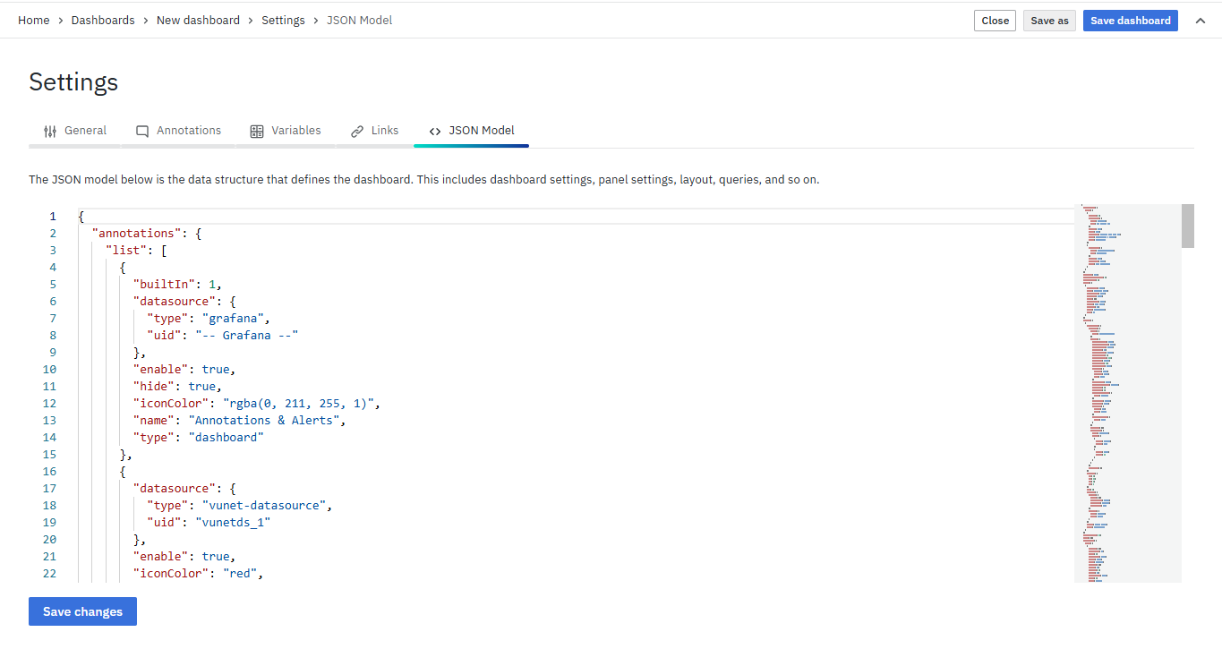Screen dimensions: 1222x649
Task: Click the JSON editor vertical scrollbar thumb
Action: [1188, 226]
